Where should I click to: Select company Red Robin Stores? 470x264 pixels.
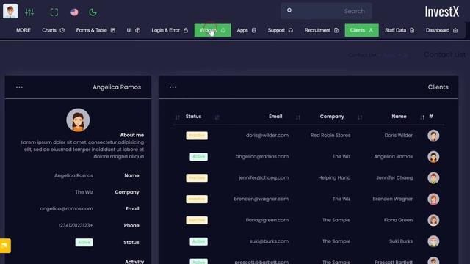click(330, 135)
